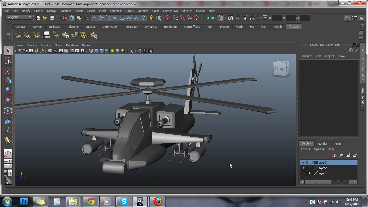This screenshot has height=207, width=368.
Task: Toggle visibility V on layer3
Action: (304, 163)
